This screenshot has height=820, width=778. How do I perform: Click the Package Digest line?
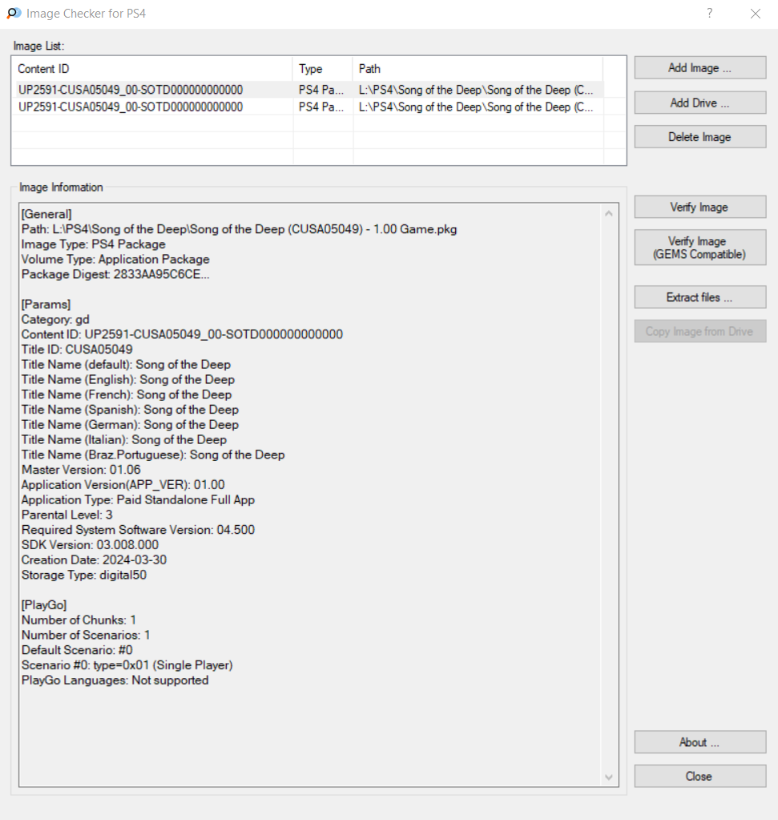[x=115, y=275]
